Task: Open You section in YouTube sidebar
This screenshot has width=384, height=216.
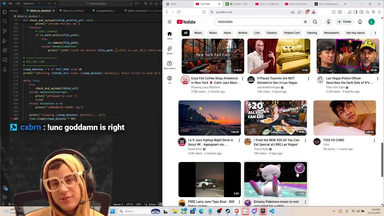Action: [x=169, y=80]
